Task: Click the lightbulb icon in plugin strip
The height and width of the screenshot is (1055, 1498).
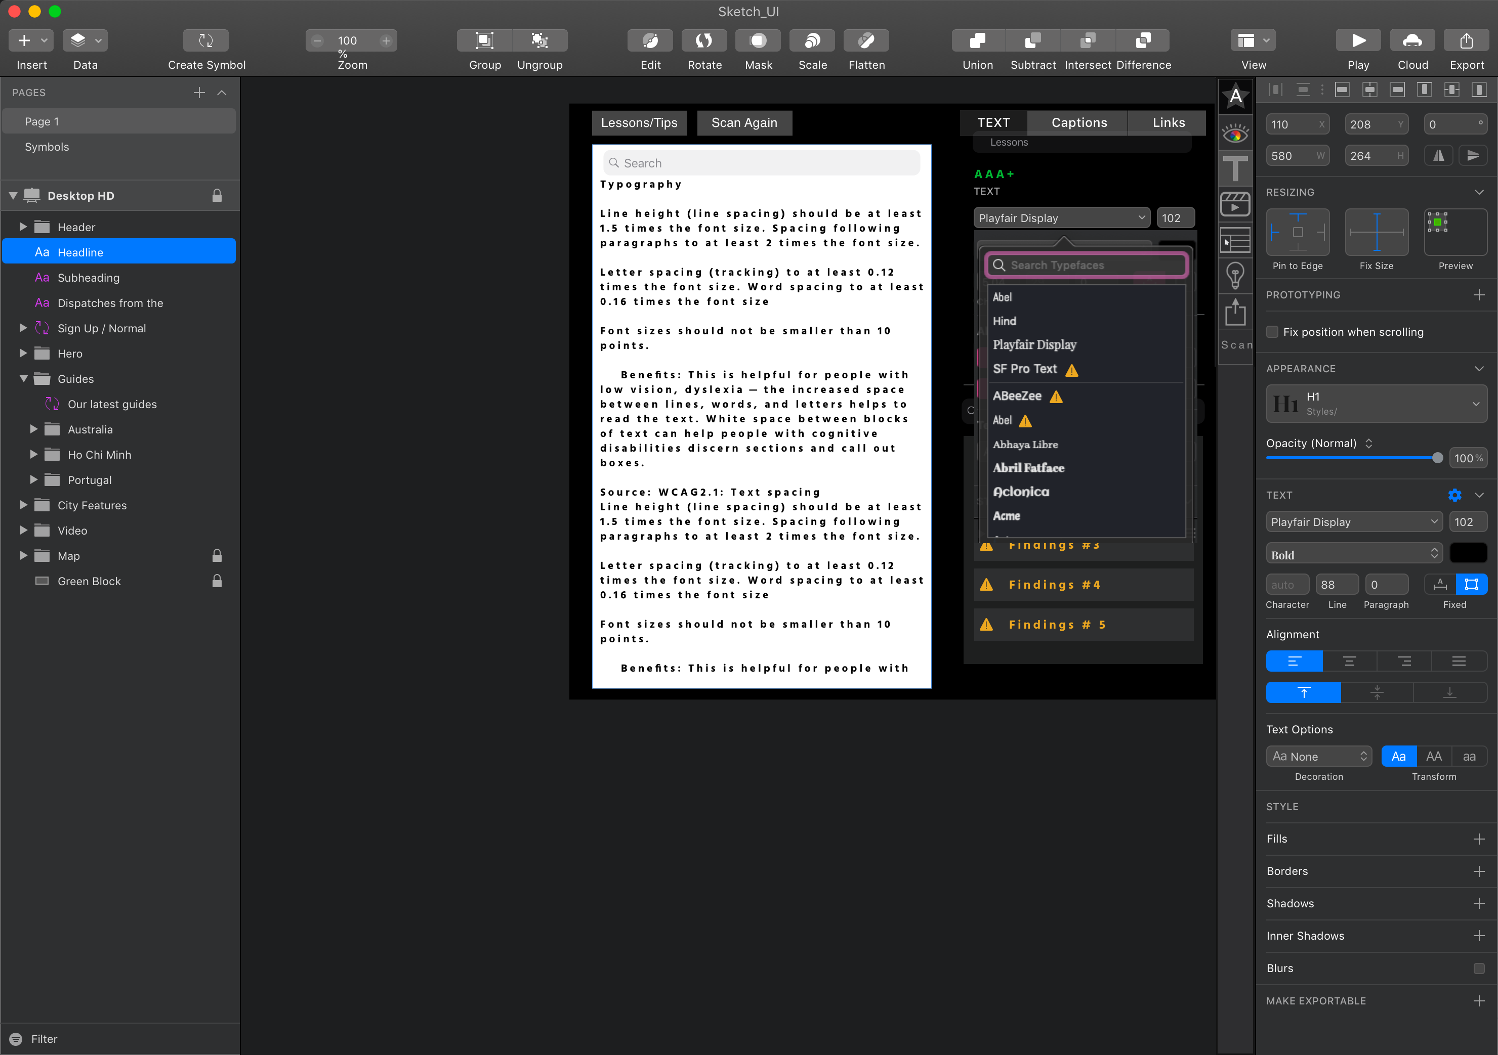Action: (x=1235, y=275)
